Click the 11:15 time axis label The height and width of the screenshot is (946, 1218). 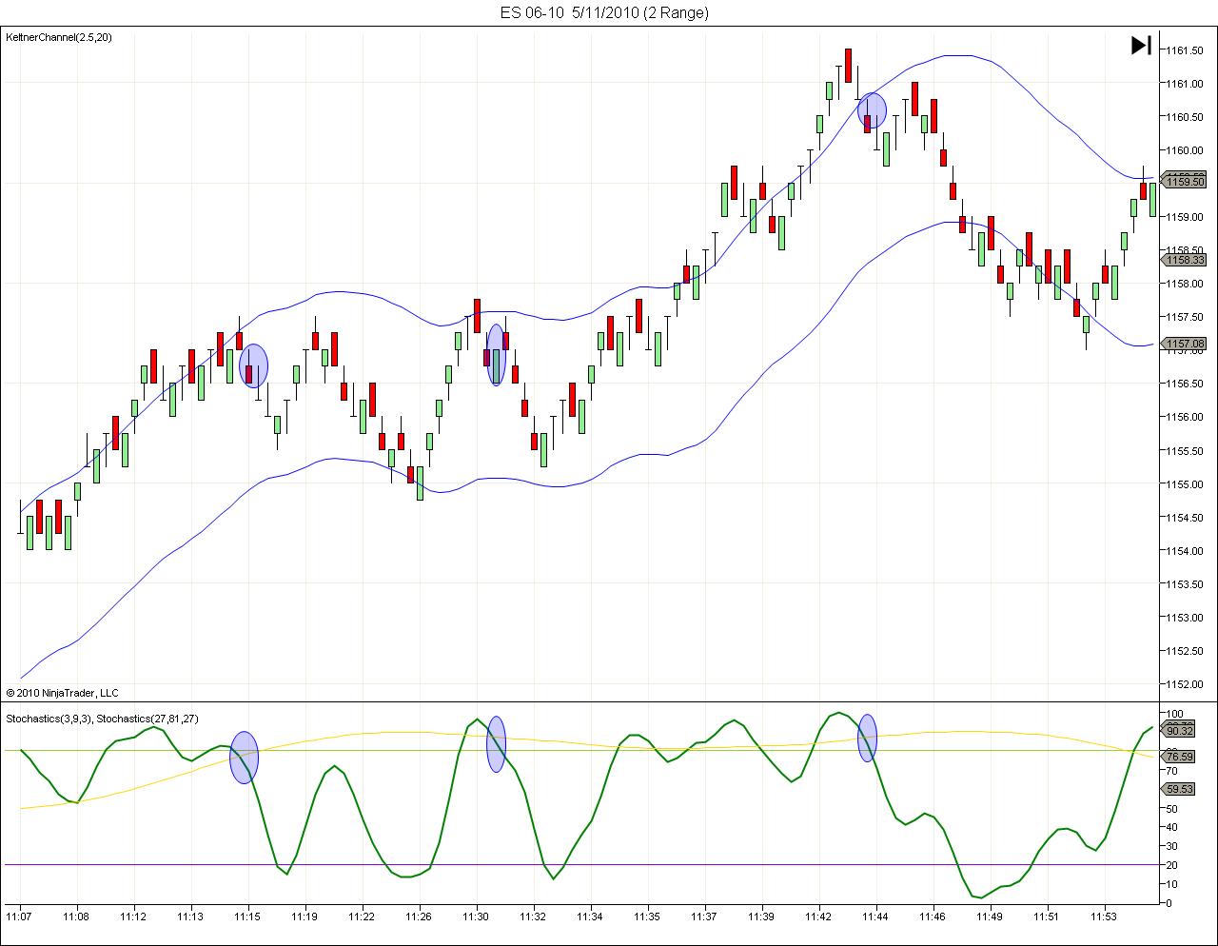pos(247,916)
